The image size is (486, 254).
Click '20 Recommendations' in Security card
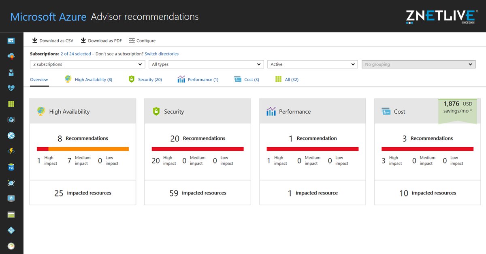click(197, 138)
